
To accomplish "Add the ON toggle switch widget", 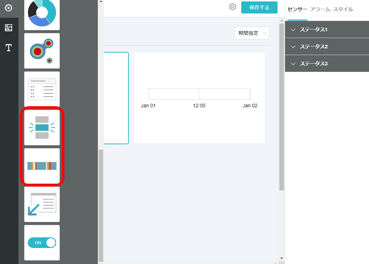I will pyautogui.click(x=42, y=243).
